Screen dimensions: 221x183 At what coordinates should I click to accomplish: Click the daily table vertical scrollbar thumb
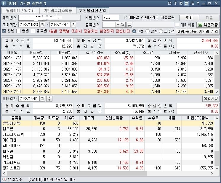(217, 72)
